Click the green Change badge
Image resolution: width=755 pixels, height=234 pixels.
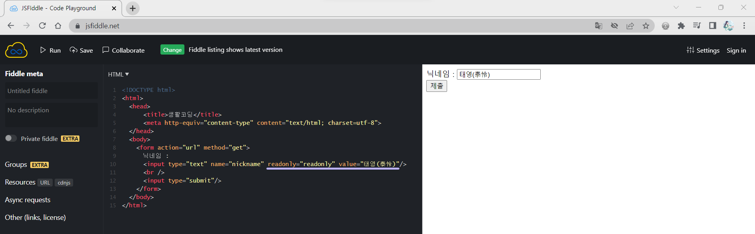tap(172, 50)
